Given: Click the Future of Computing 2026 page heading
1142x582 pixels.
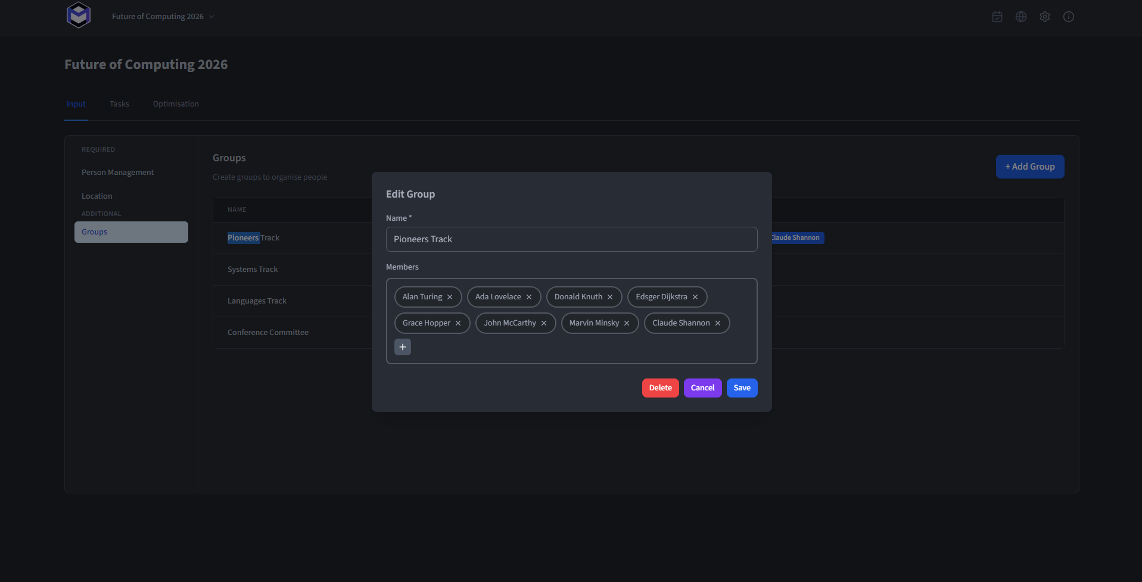Looking at the screenshot, I should [146, 64].
